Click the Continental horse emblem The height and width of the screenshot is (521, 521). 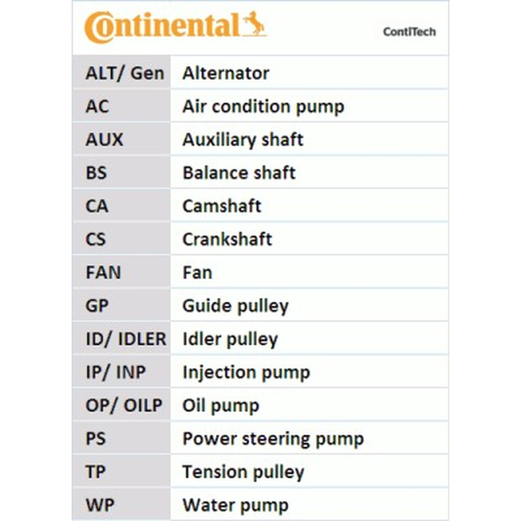(x=254, y=24)
